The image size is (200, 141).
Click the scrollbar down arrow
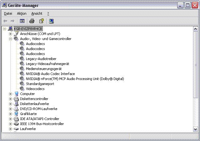(x=195, y=129)
